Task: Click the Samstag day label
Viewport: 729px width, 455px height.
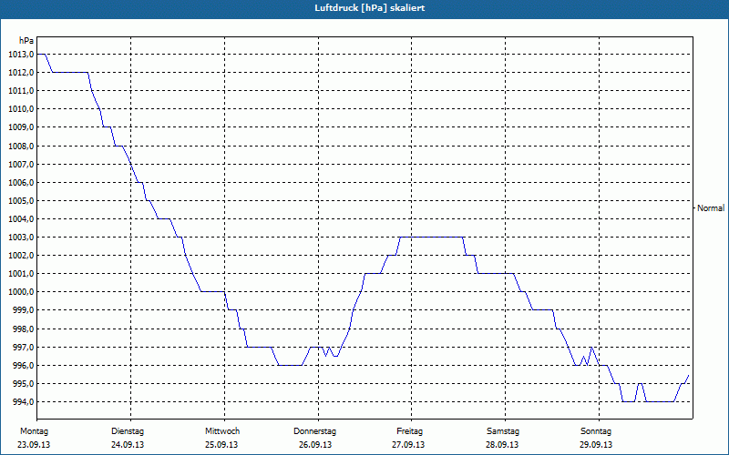Action: [x=503, y=431]
